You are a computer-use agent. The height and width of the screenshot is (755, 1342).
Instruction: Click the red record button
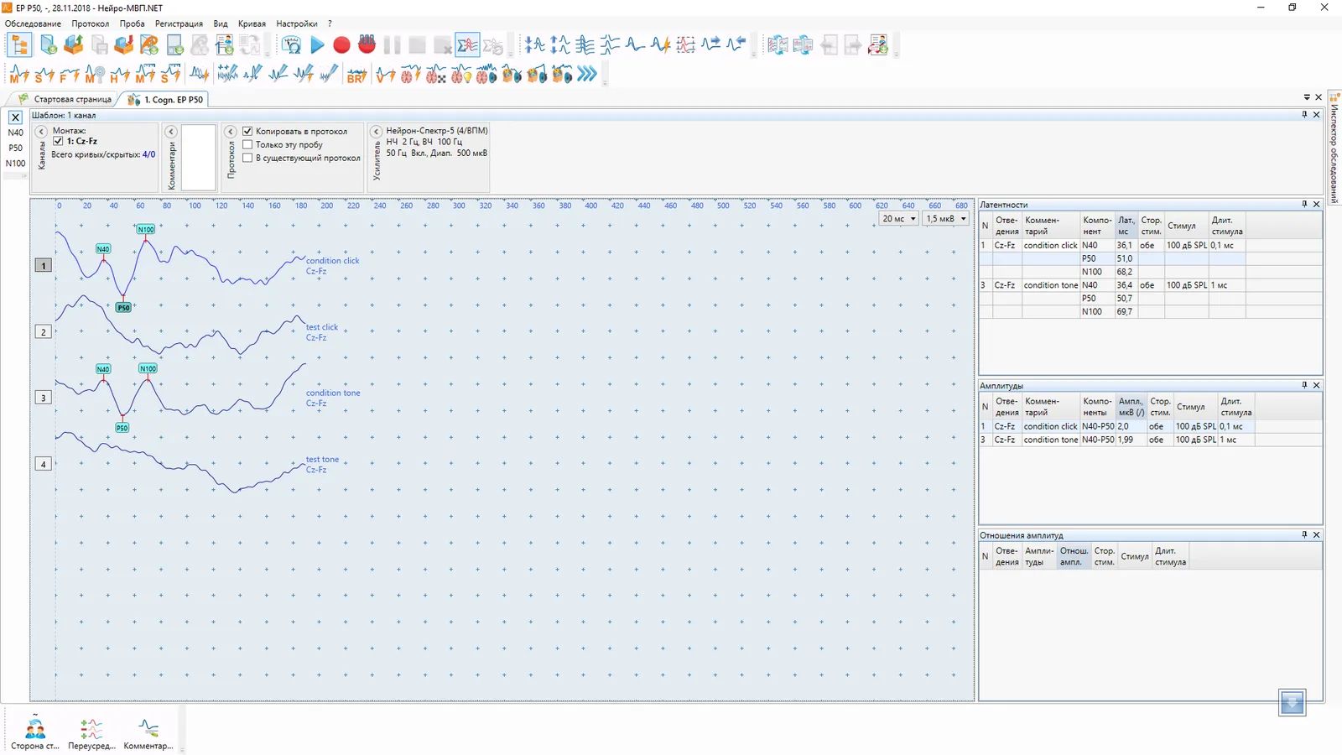[x=341, y=45]
